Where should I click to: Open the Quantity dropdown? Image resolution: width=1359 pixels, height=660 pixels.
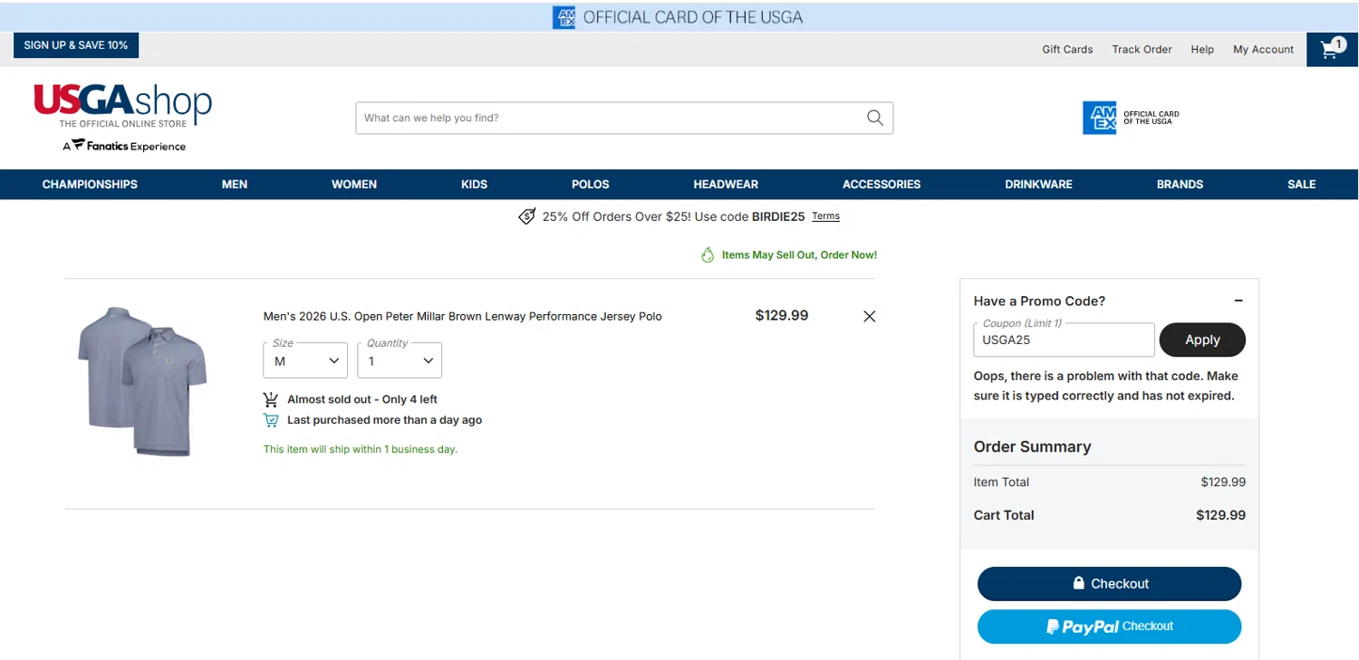400,360
